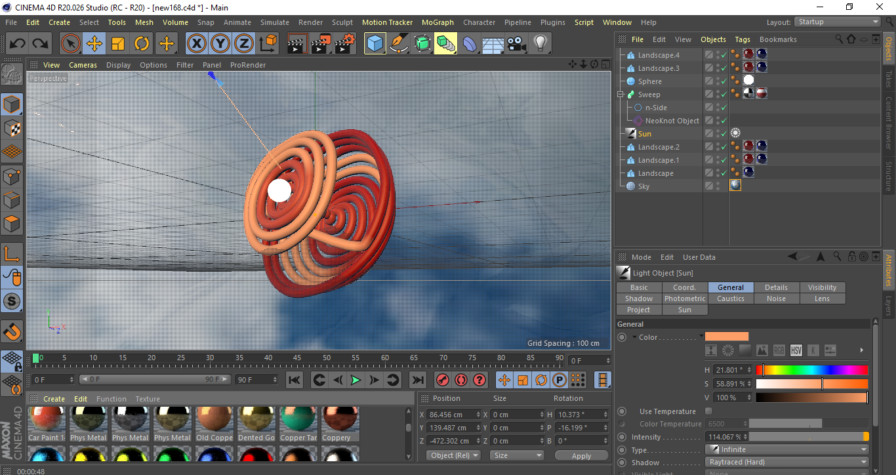Click the Undo arrow icon
896x475 pixels.
pyautogui.click(x=18, y=44)
